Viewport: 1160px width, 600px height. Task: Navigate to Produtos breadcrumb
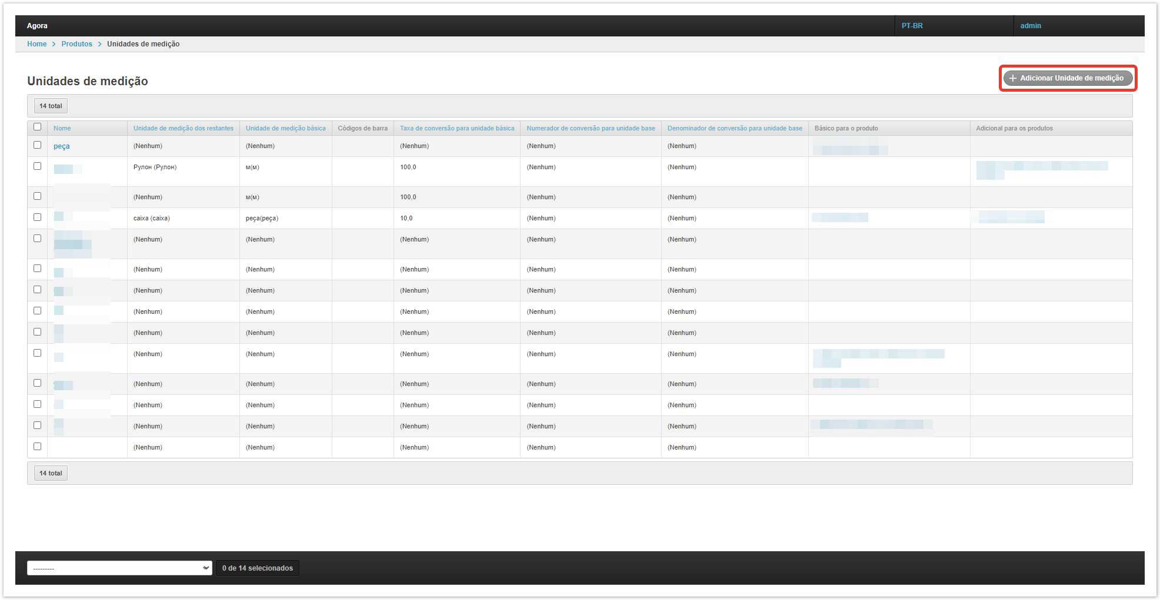coord(76,44)
